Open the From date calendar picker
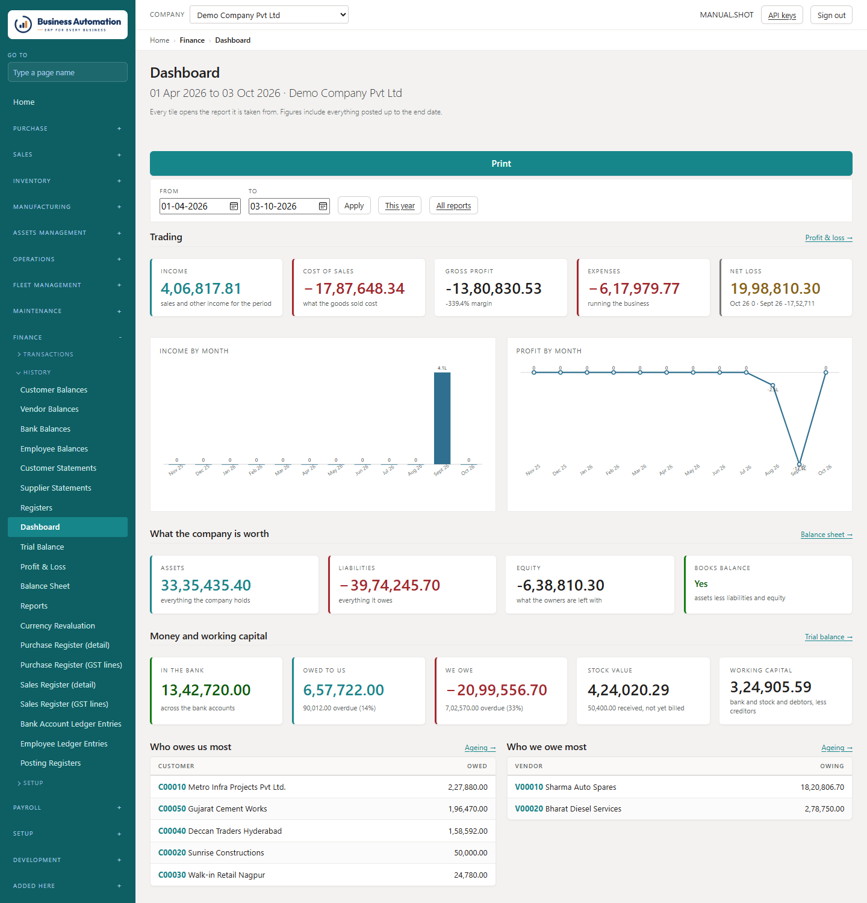 (234, 206)
